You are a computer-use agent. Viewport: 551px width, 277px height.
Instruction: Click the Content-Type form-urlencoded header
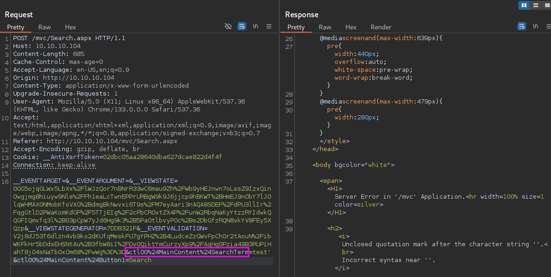tap(101, 85)
